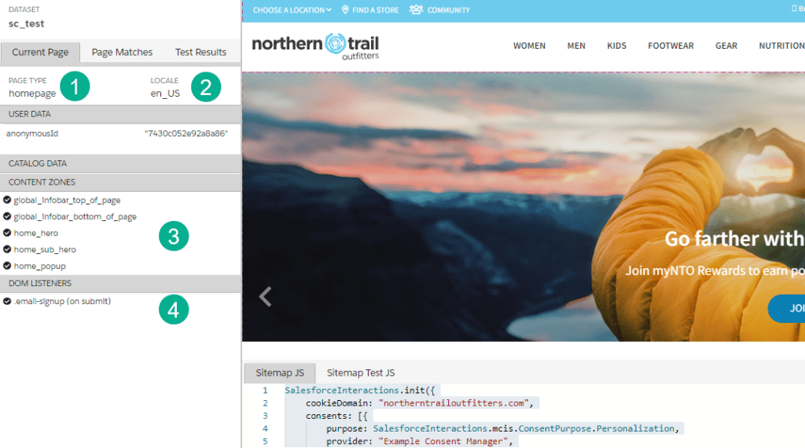Viewport: 805px width, 448px height.
Task: Toggle the .email-signup DOM listener checkmark
Action: coord(7,301)
